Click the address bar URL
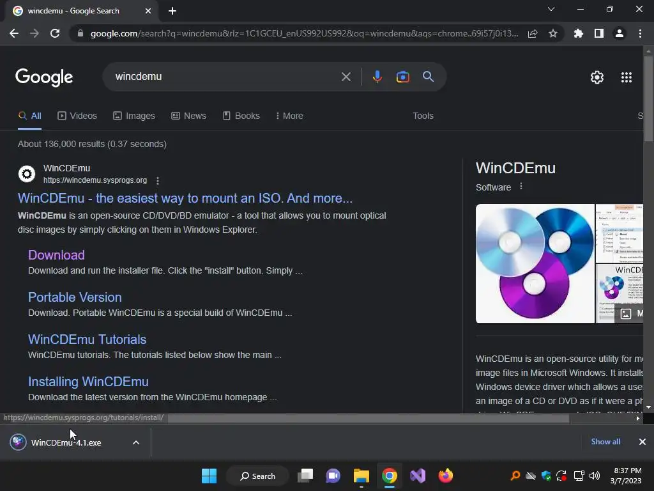The width and height of the screenshot is (654, 491). (x=304, y=33)
